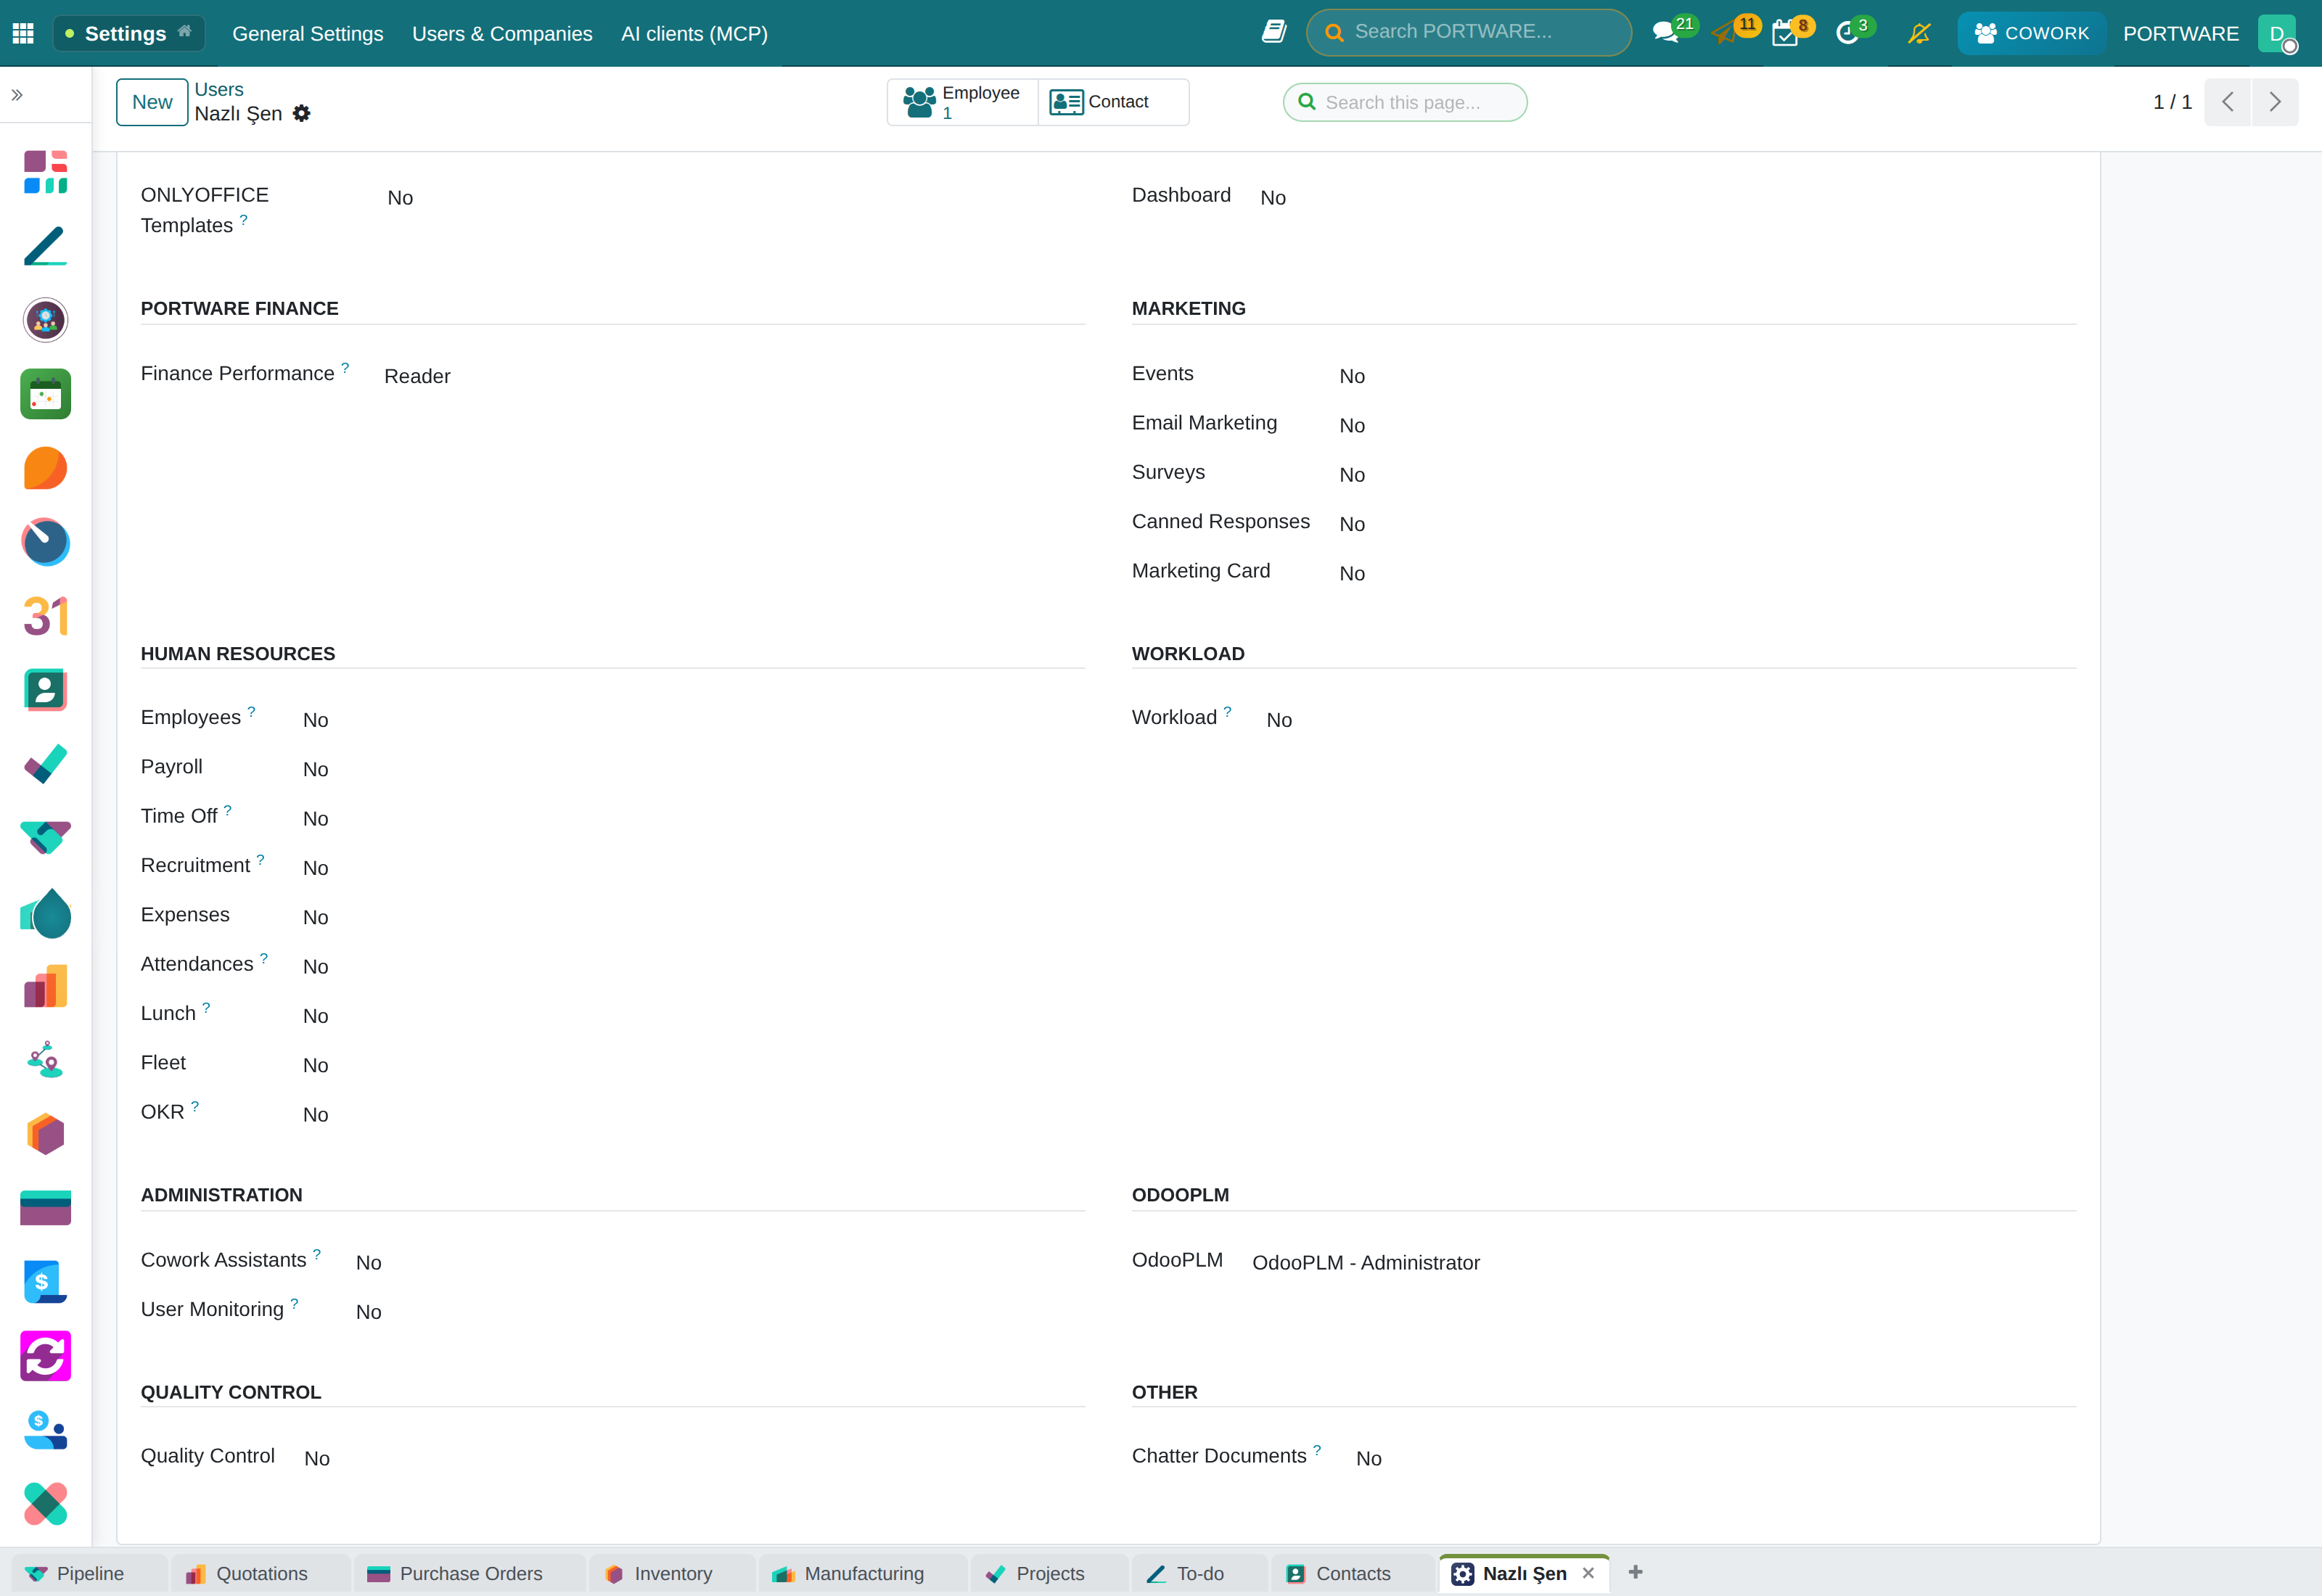Switch to the Contacts bottom tab
Screen dimensions: 2322x1596
click(x=1353, y=1573)
